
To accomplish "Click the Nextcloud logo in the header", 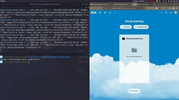I will click(93, 12).
